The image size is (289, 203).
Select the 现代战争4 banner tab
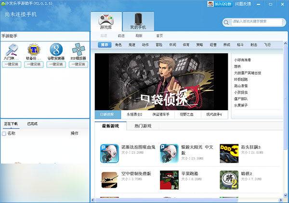pos(214,114)
